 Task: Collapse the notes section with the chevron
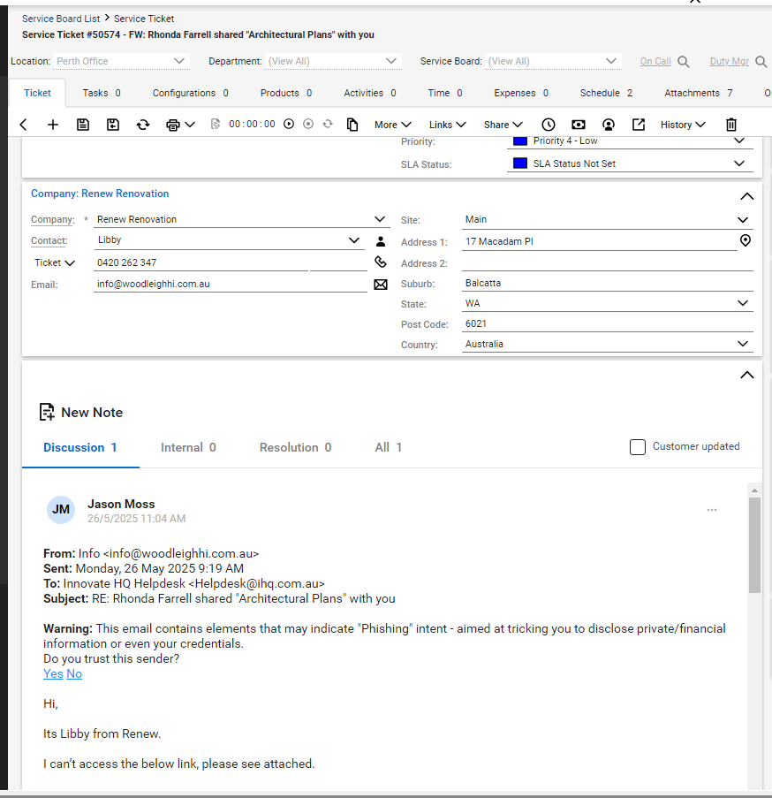tap(746, 375)
